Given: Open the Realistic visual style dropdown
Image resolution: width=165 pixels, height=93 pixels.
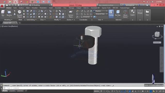Looking at the screenshot, I should pos(101,11).
